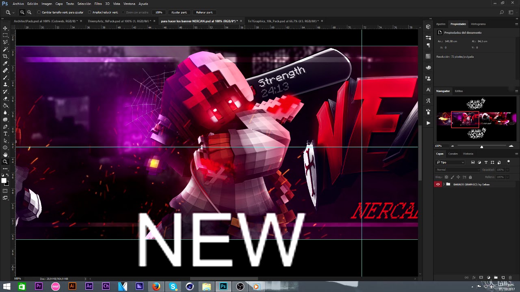Filter layers by type (T) icon
The width and height of the screenshot is (520, 292).
(x=486, y=162)
